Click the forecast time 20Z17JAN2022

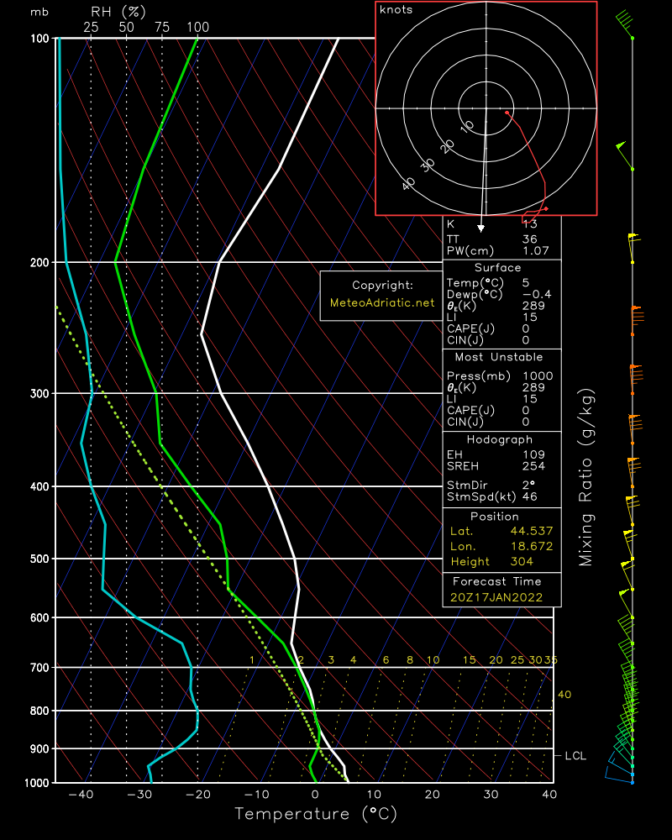tap(496, 597)
